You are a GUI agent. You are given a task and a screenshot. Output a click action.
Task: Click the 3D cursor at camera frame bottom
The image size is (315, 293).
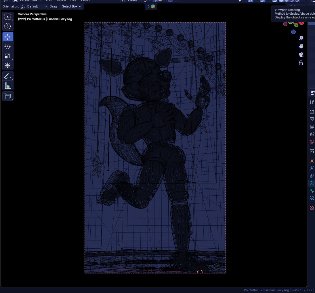(200, 272)
